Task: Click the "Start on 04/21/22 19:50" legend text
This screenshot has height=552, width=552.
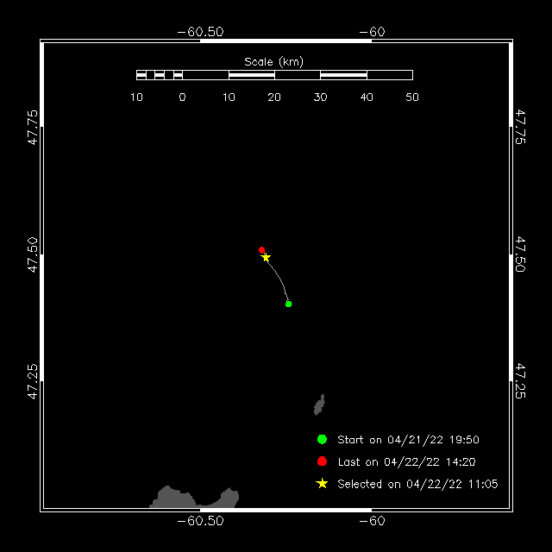Action: click(x=409, y=440)
